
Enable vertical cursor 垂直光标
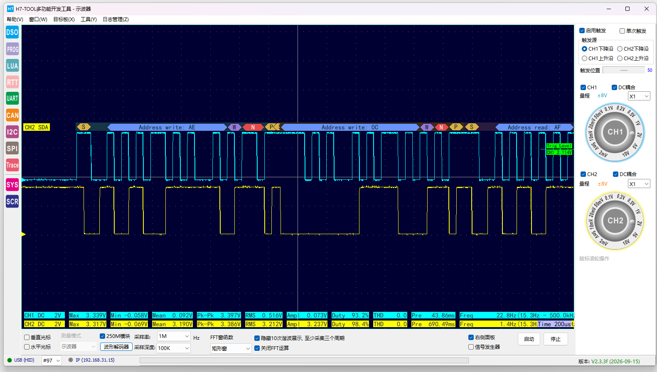click(x=27, y=338)
